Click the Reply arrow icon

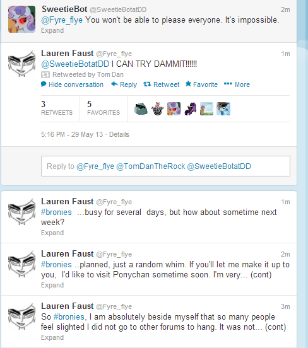(114, 84)
